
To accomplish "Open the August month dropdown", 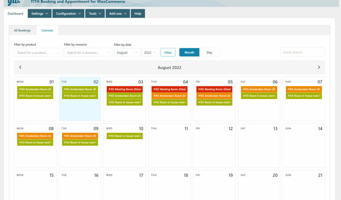I will [x=127, y=53].
